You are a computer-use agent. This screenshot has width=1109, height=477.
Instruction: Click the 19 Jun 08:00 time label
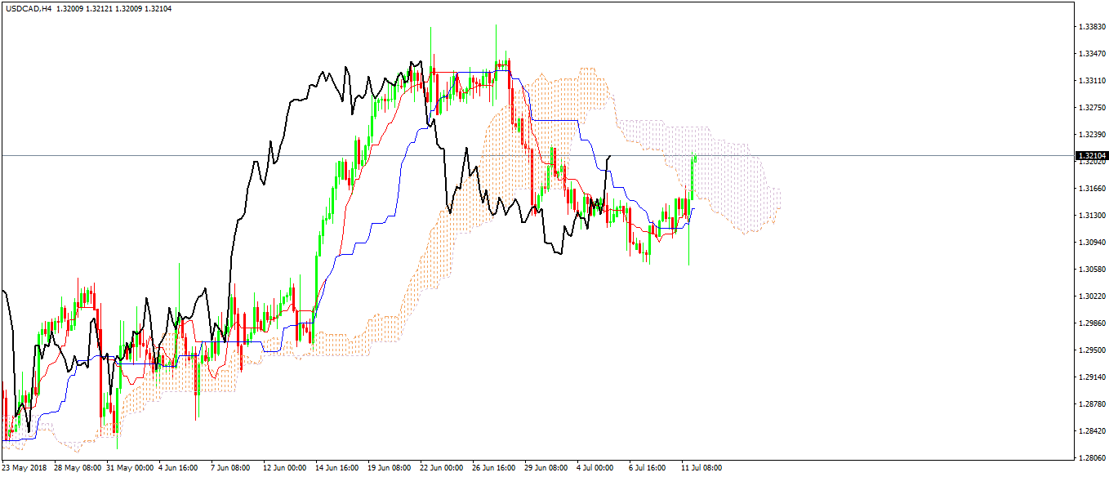390,469
